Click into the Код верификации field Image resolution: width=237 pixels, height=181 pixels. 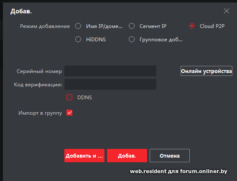click(x=110, y=84)
